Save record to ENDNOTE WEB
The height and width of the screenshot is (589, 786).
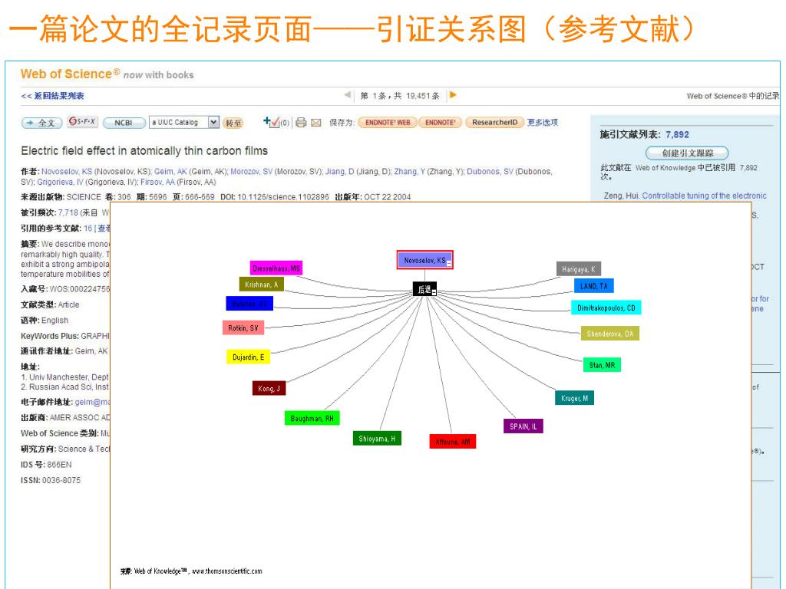pos(388,122)
